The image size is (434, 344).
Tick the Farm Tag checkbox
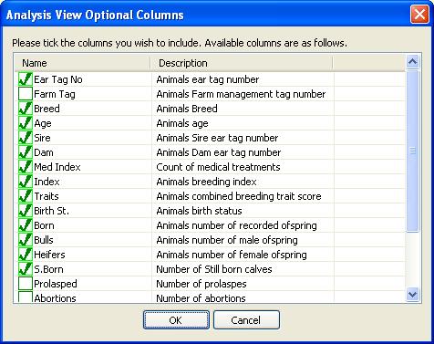point(26,94)
